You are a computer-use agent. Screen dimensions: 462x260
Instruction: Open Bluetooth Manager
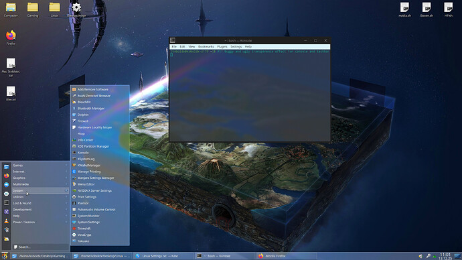pyautogui.click(x=100, y=109)
